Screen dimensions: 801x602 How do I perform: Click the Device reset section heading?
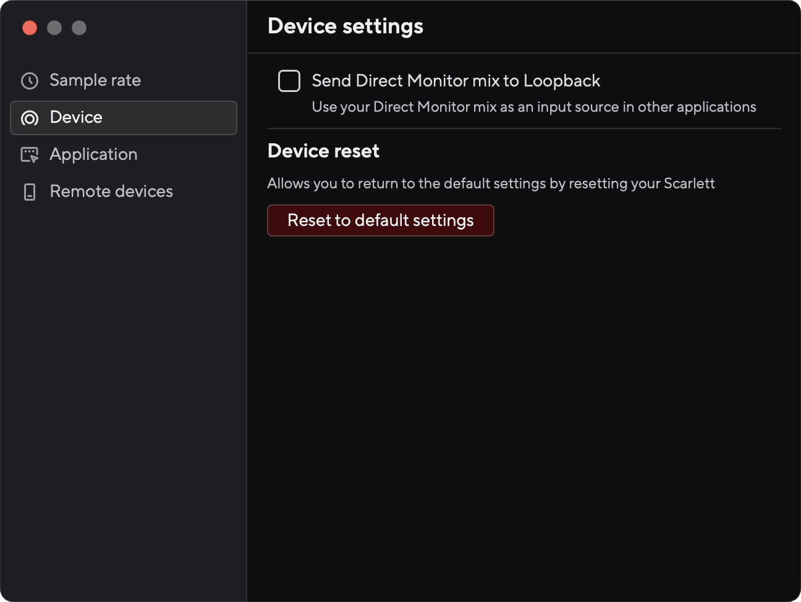(323, 151)
